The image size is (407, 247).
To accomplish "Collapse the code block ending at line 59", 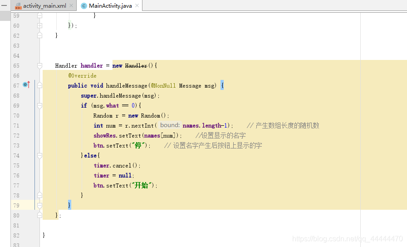I will [40, 15].
